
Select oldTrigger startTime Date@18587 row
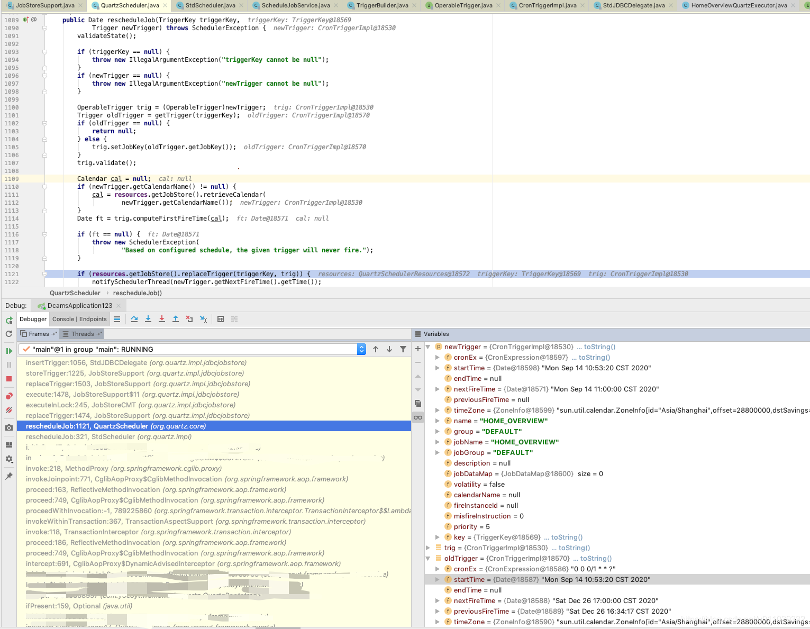click(x=617, y=579)
